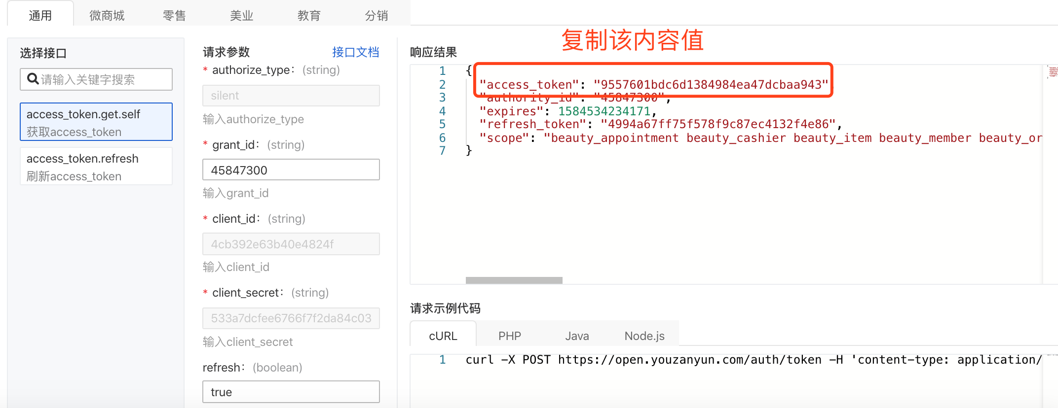Click the client_id input field
Screen dimensions: 1058x408
(291, 244)
